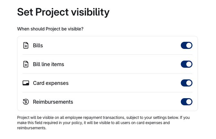Click the divider between Bill line items and Card expenses

point(107,74)
